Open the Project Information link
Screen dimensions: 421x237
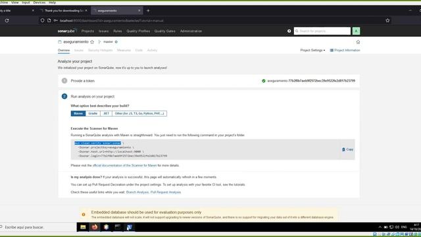[x=345, y=50]
